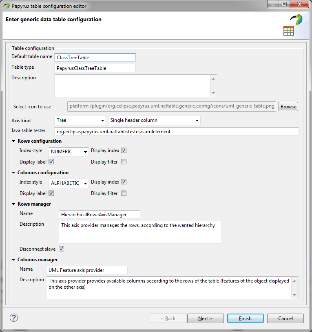Open rows Index style NUMERIC dropdown
The height and width of the screenshot is (332, 312).
[x=69, y=152]
